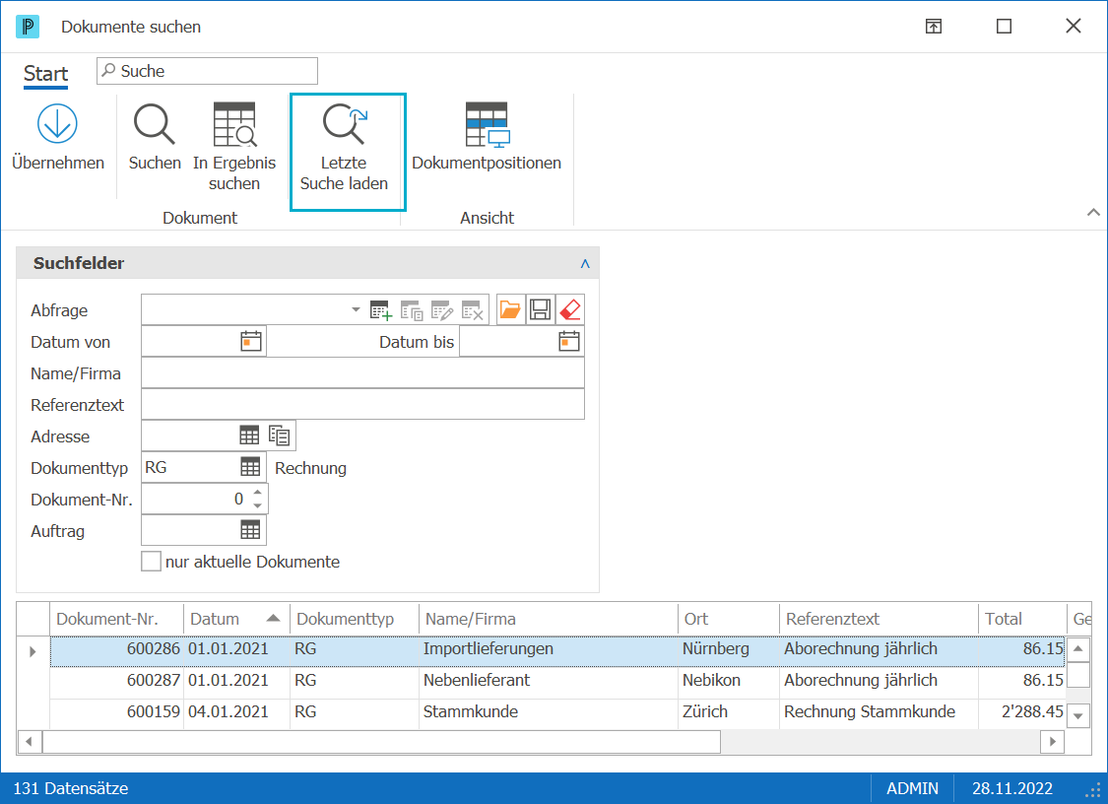Expand the Abfrage dropdown arrow

(356, 309)
